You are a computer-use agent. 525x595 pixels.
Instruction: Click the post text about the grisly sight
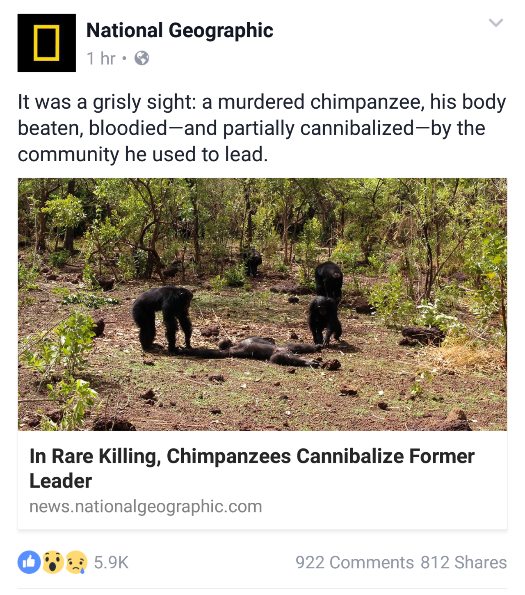point(262,128)
